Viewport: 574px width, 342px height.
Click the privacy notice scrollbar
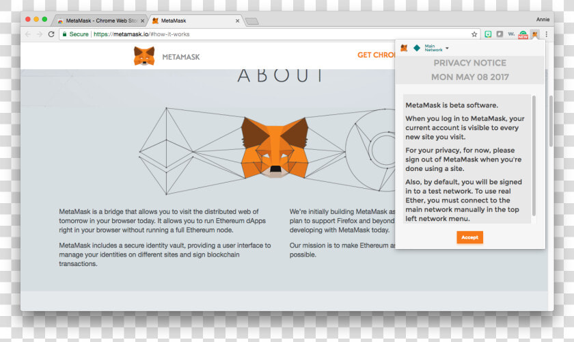click(x=534, y=155)
